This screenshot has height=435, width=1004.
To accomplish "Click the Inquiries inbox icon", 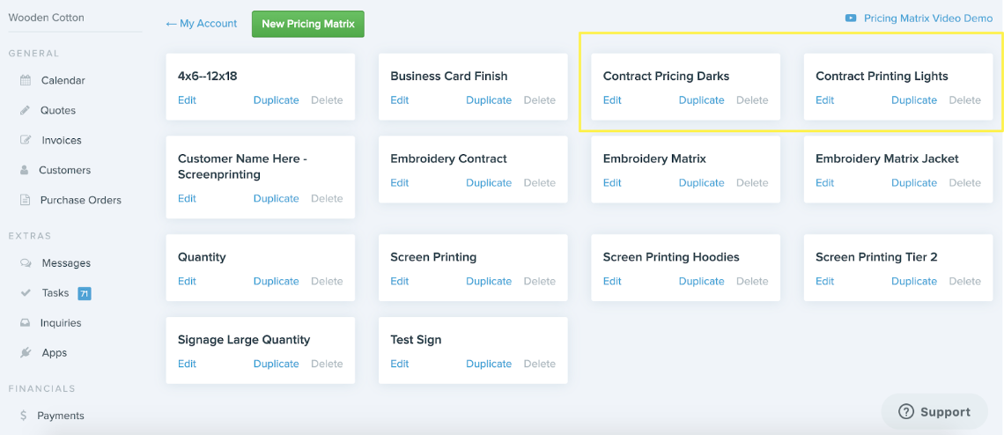I will point(26,323).
